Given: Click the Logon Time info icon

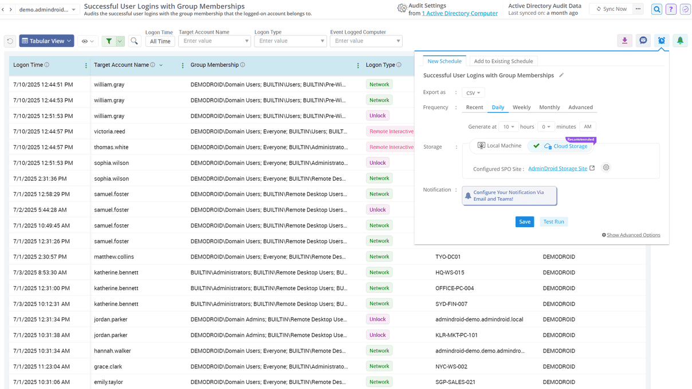Looking at the screenshot, I should [47, 65].
